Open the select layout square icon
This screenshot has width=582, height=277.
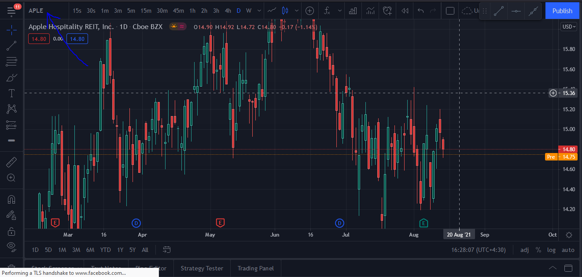tap(450, 11)
